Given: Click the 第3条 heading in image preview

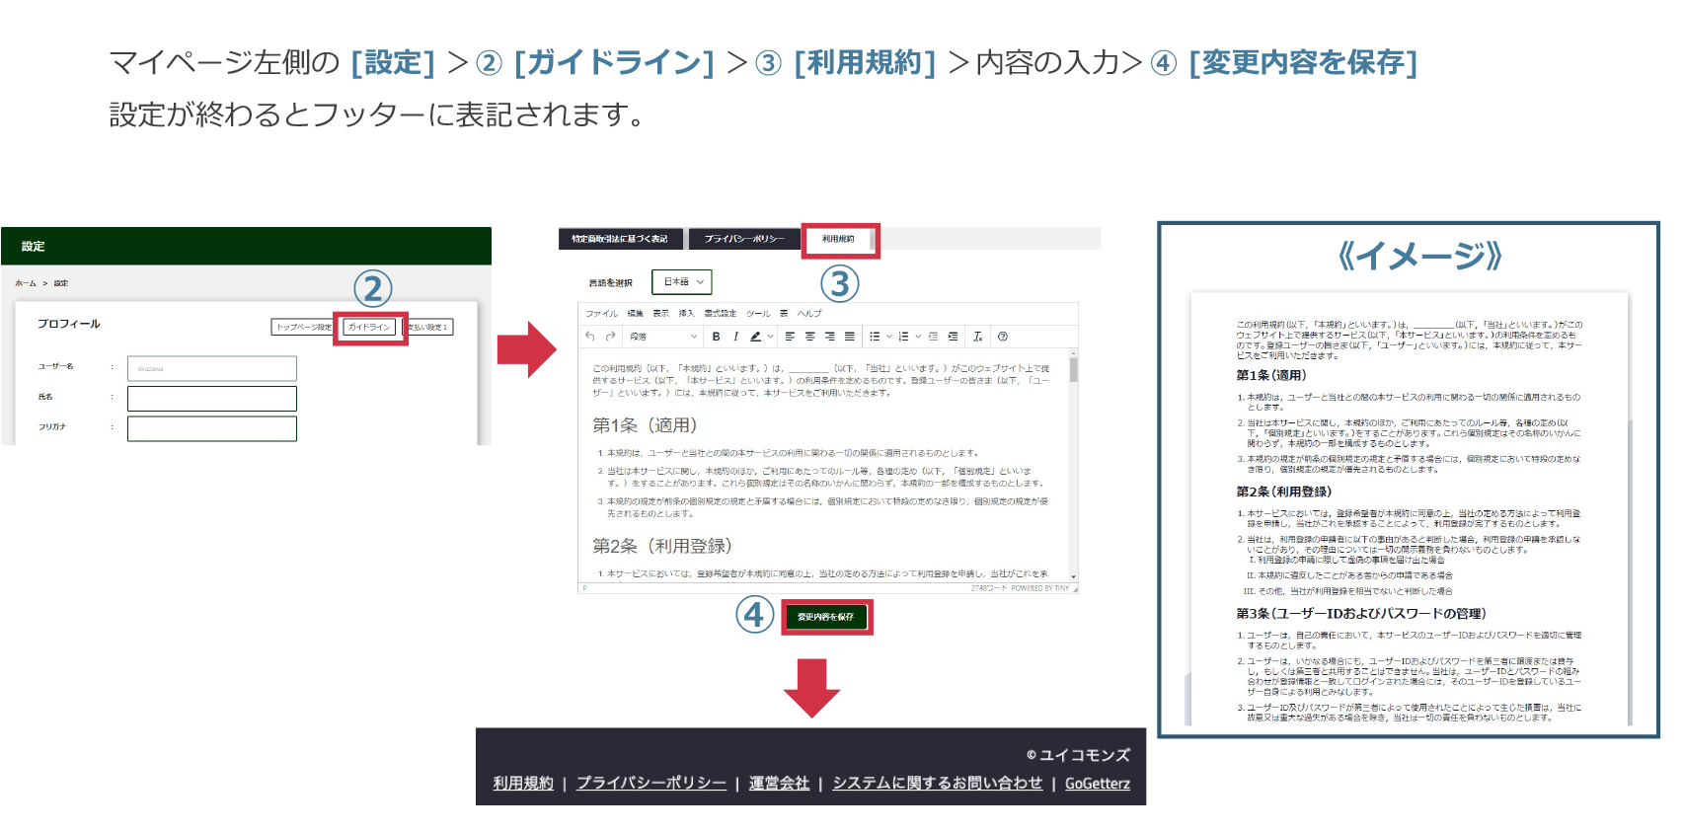Looking at the screenshot, I should (x=1361, y=613).
